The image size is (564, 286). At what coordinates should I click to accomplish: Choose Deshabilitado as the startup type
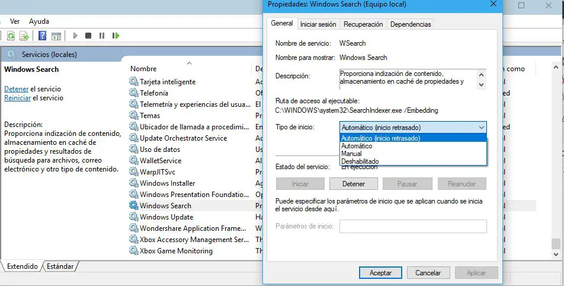(x=413, y=161)
